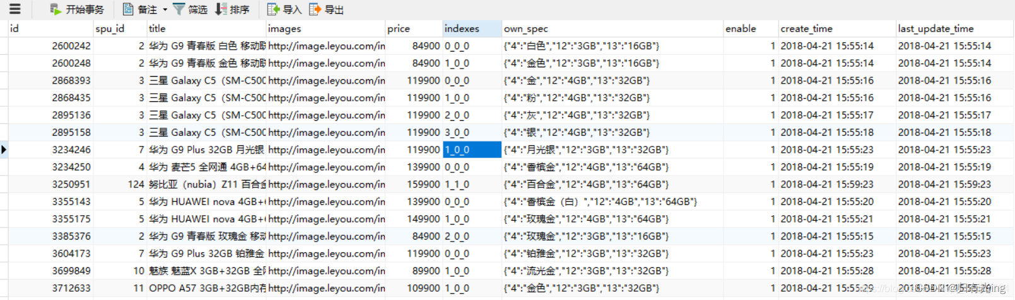This screenshot has height=300, width=1015.
Task: Click own_spec cell containing 香槟金（白）
Action: click(613, 201)
